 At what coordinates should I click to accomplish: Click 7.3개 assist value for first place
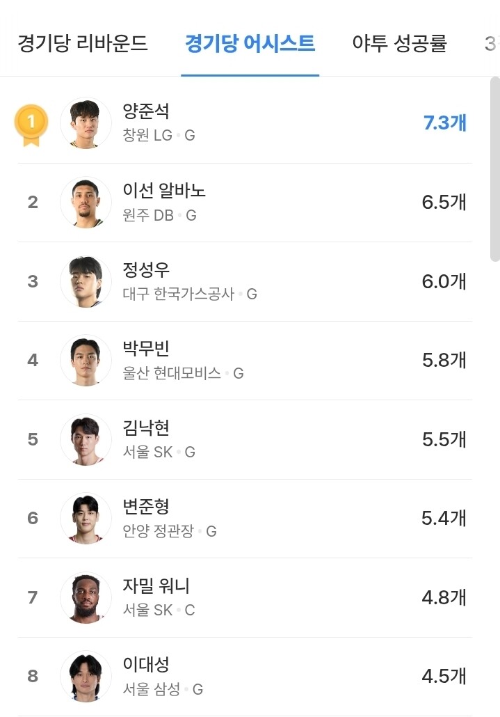[x=445, y=123]
